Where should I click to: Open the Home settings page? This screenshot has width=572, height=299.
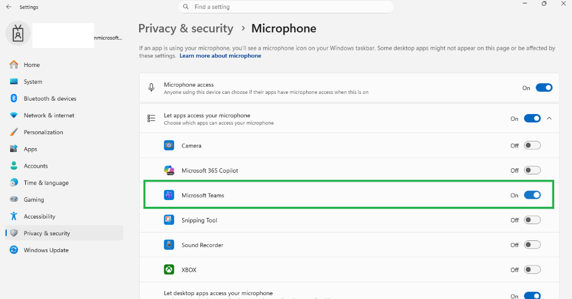[32, 65]
